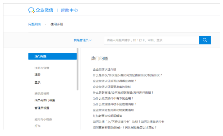
Task: Select 成员与部门设置 in the sidebar
Action: click(x=45, y=100)
